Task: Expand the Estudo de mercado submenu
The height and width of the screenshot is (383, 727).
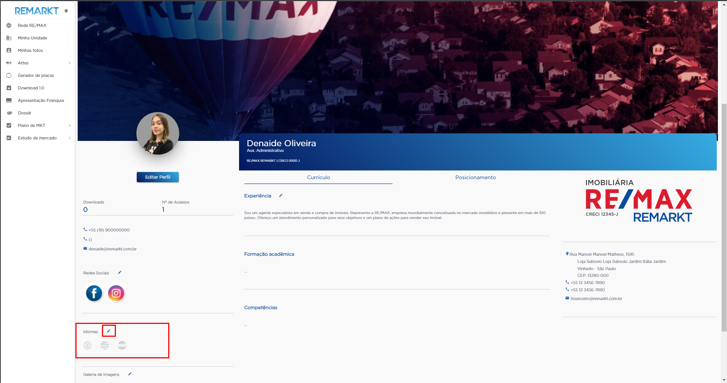Action: pos(69,138)
